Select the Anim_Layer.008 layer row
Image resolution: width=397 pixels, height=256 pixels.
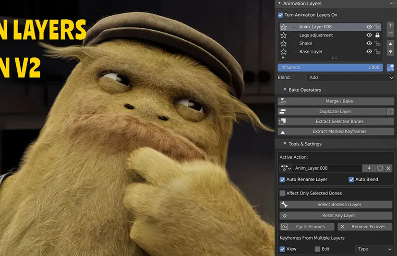[x=326, y=27]
